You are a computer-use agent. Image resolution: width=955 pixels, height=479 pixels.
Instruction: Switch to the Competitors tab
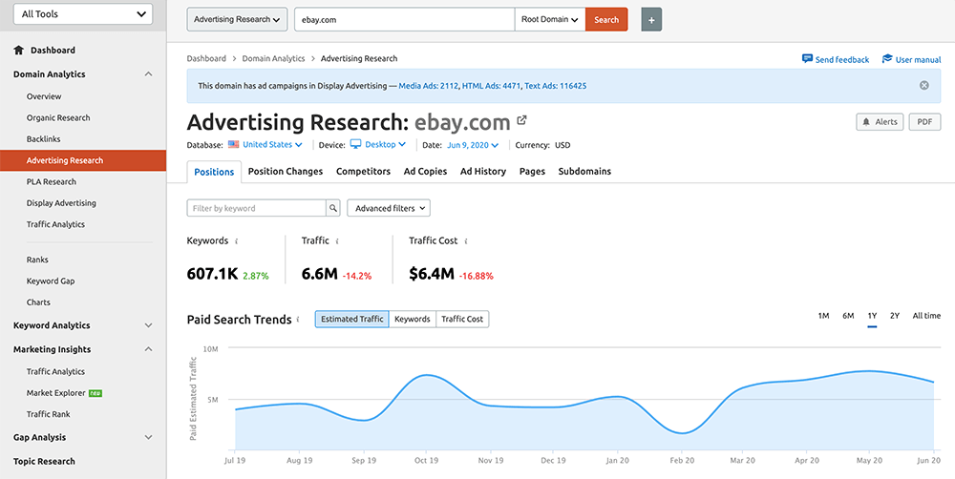click(363, 172)
